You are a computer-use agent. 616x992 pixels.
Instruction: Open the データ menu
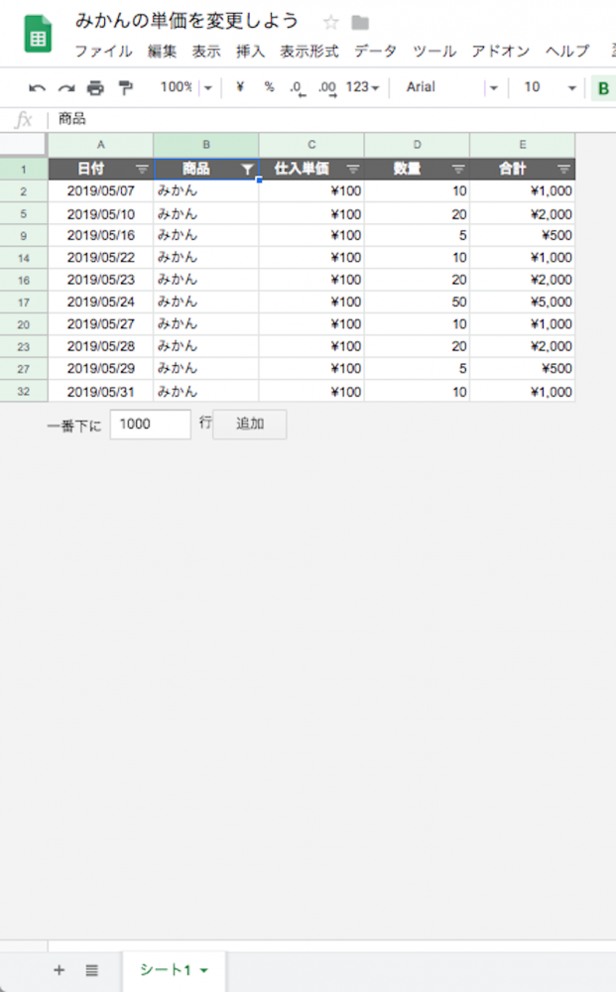pos(375,52)
